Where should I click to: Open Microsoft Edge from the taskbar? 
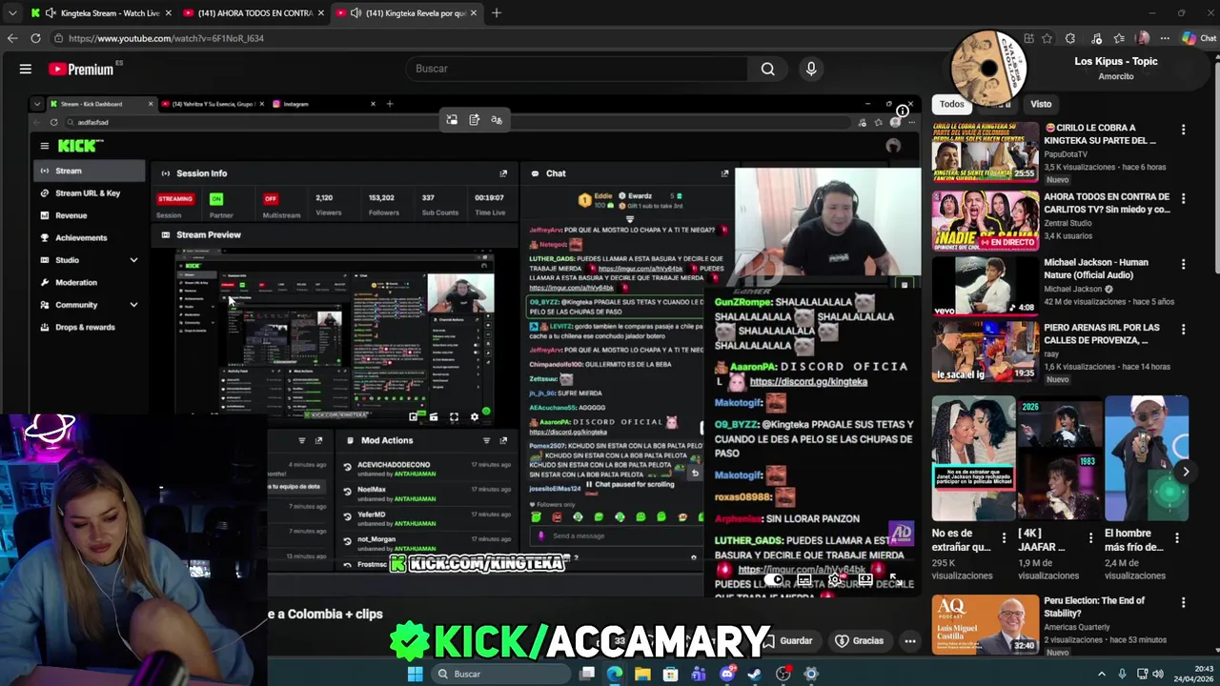point(614,674)
